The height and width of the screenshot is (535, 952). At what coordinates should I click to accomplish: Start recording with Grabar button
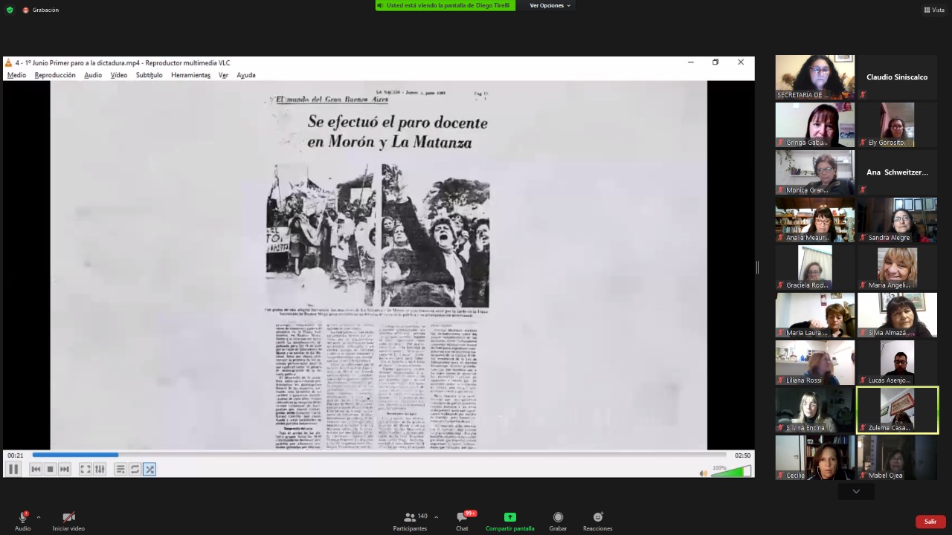click(558, 521)
